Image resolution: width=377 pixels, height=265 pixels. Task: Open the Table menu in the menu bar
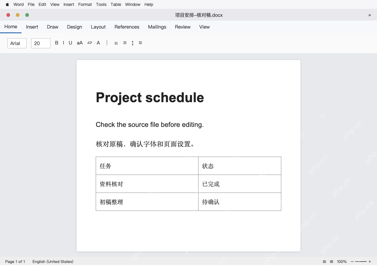pyautogui.click(x=116, y=4)
